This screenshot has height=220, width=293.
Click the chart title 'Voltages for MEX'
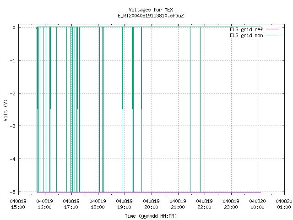pyautogui.click(x=151, y=10)
